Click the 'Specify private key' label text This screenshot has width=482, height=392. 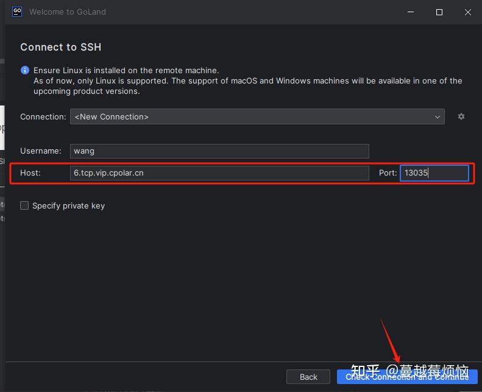[x=68, y=205]
